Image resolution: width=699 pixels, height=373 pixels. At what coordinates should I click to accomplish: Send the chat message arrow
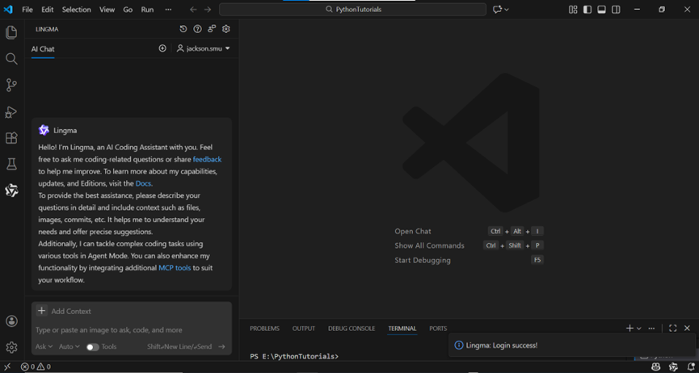tap(221, 346)
